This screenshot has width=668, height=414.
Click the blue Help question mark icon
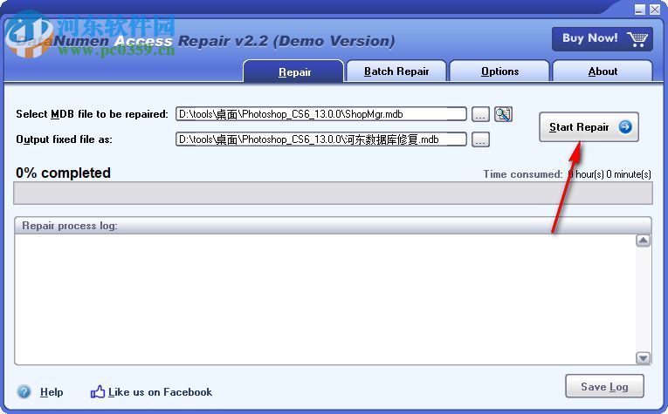click(24, 391)
